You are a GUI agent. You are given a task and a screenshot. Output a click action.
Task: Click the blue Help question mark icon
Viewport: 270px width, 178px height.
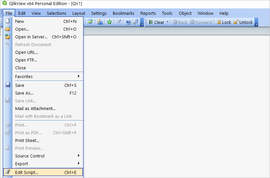(x=128, y=22)
